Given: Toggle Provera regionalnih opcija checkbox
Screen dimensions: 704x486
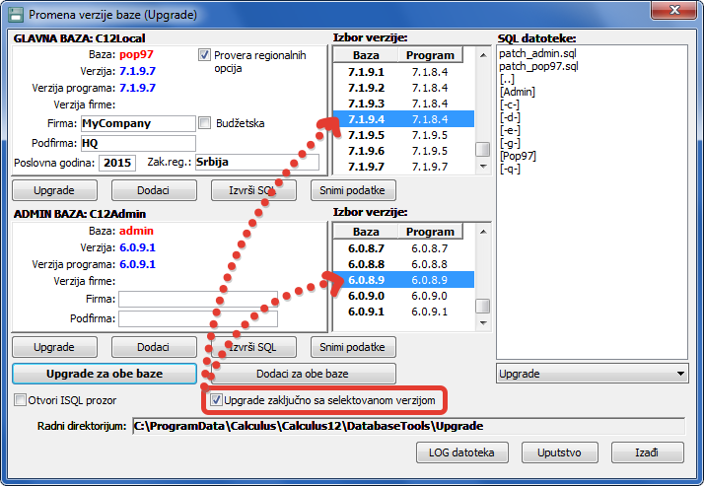Looking at the screenshot, I should coord(205,55).
